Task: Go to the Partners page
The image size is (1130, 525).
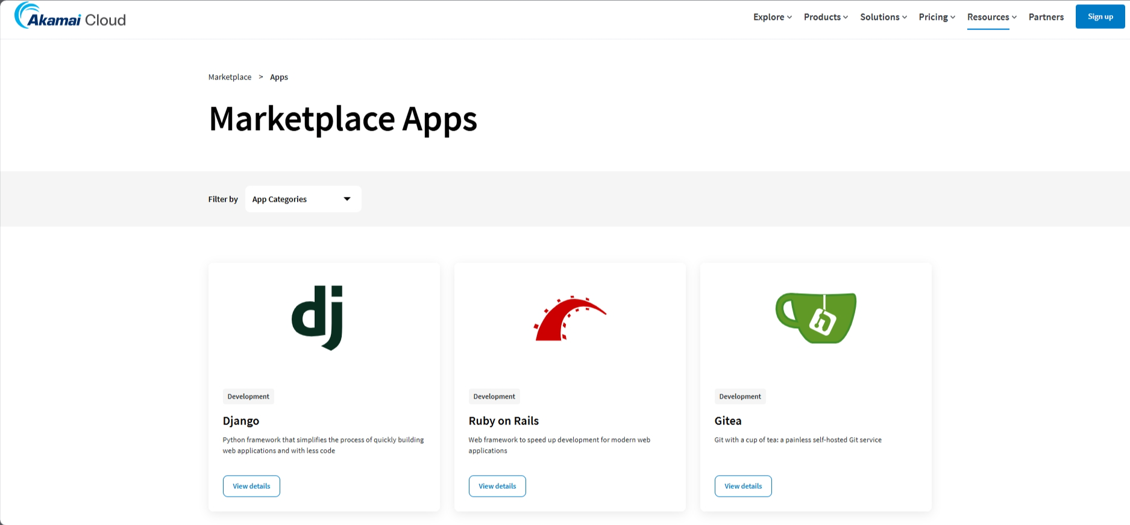Action: pos(1046,17)
